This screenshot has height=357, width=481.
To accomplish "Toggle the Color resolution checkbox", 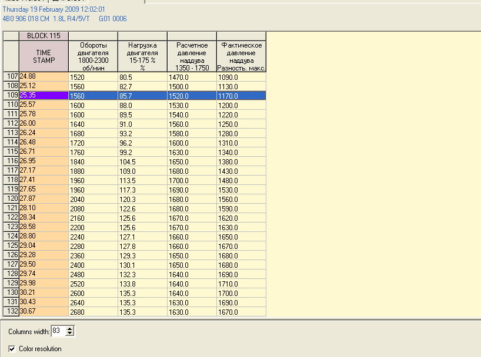I will pos(12,349).
